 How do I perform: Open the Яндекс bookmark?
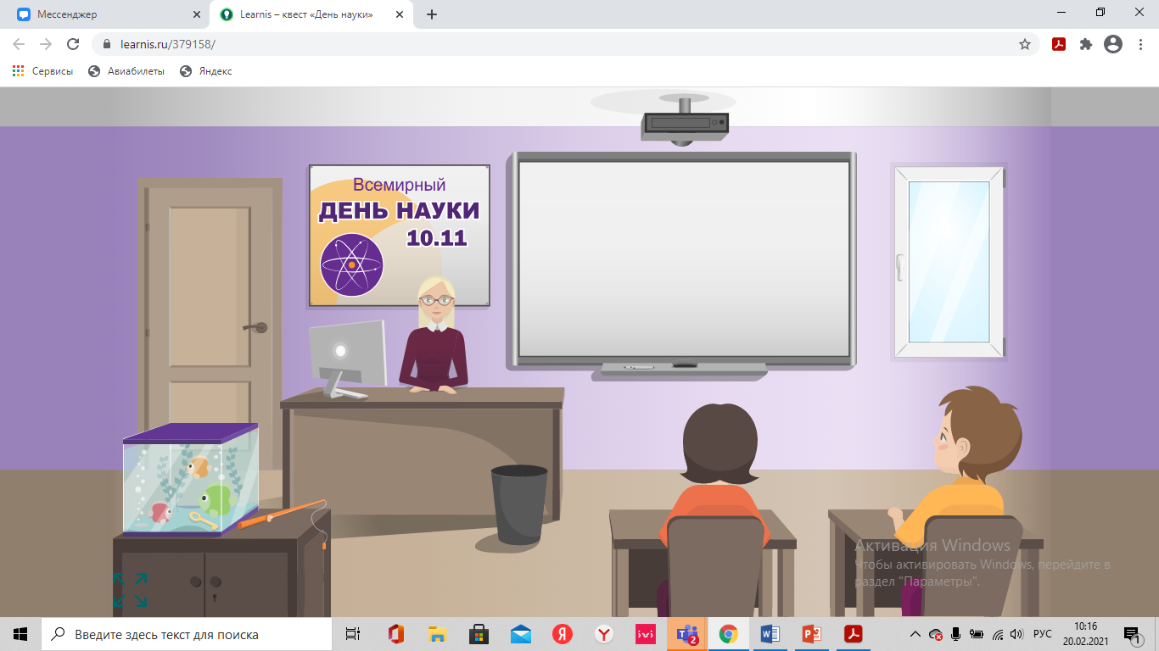(206, 71)
